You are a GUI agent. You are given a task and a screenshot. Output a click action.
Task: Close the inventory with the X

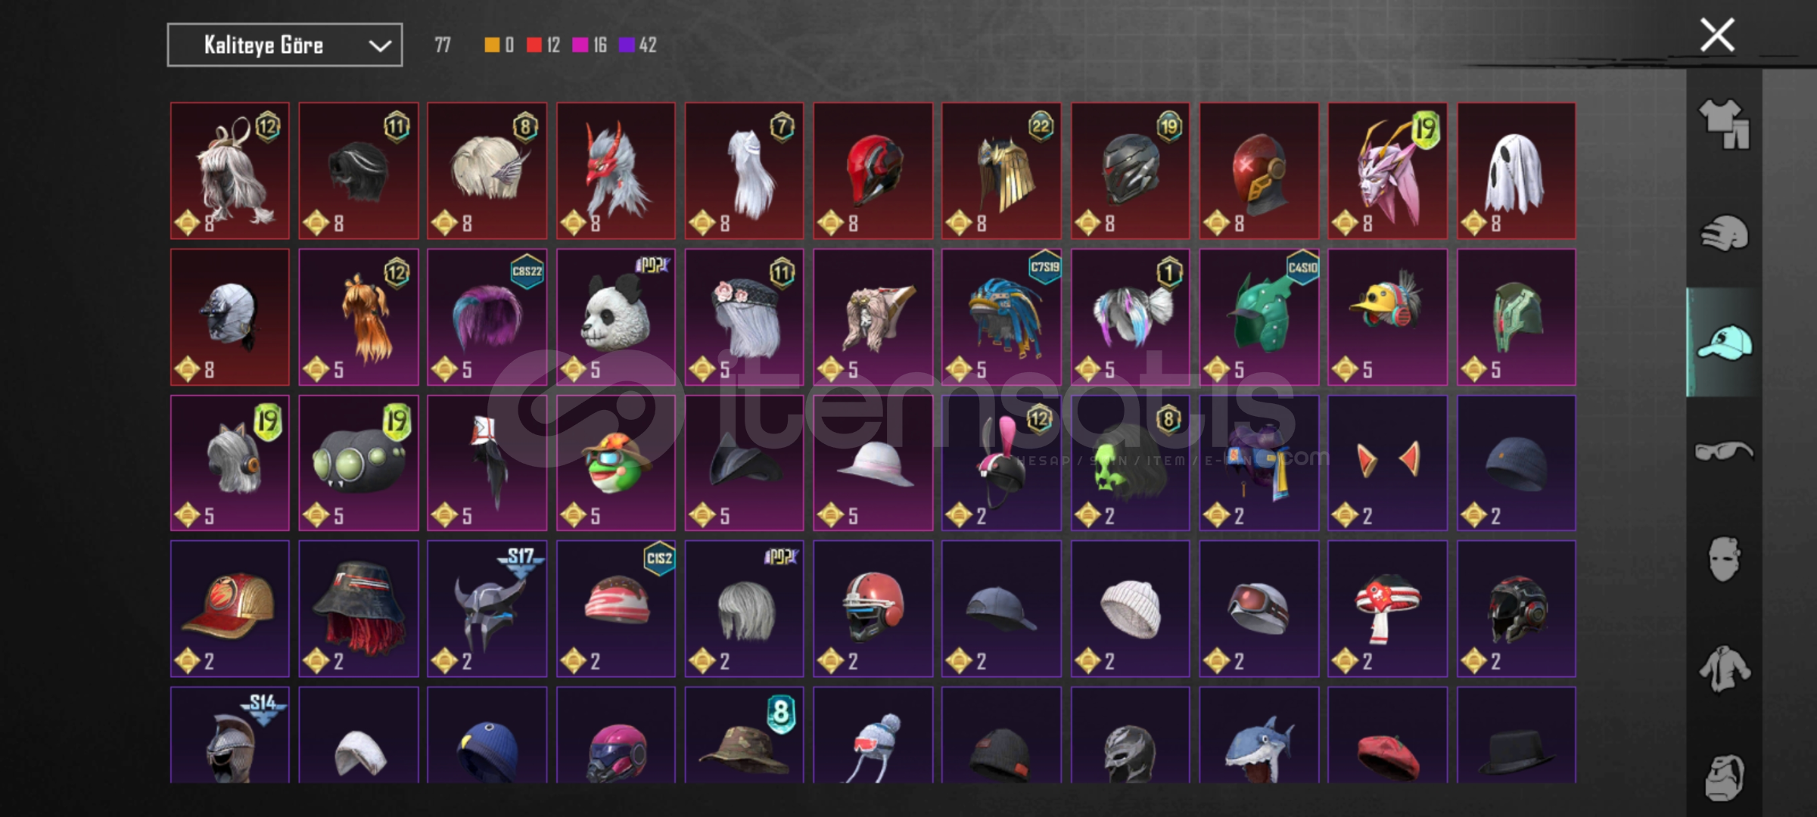coord(1717,36)
